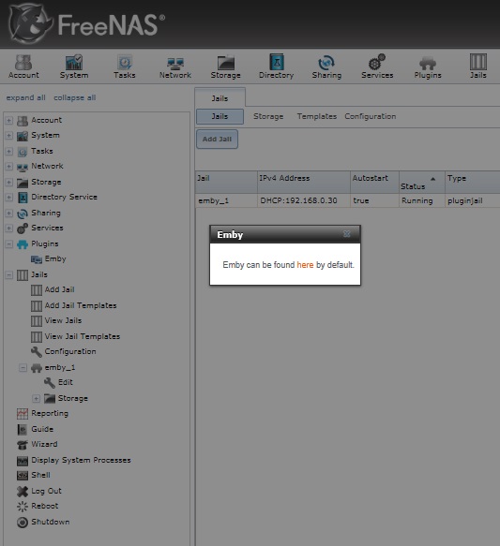This screenshot has height=546, width=500.
Task: Open the Sharing toolbar icon
Action: pos(326,66)
